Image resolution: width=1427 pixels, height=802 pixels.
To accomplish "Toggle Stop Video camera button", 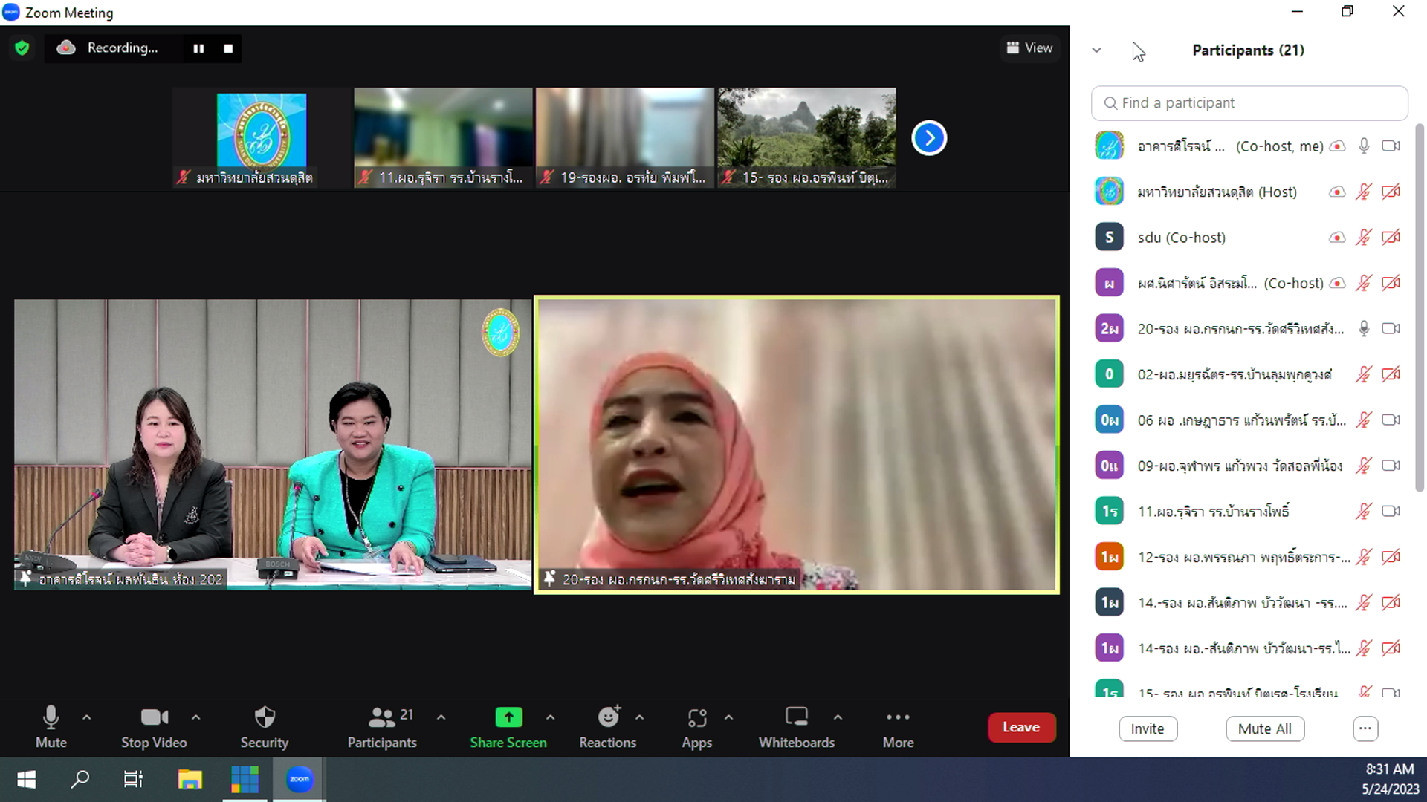I will click(154, 726).
